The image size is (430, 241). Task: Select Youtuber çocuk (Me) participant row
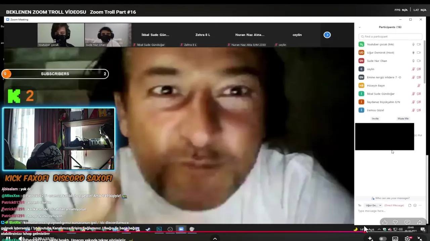(390, 44)
